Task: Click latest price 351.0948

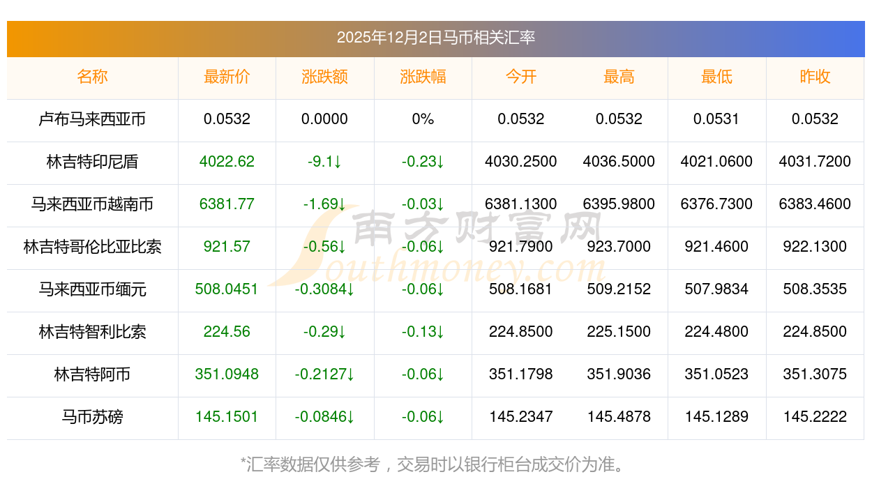Action: point(227,374)
